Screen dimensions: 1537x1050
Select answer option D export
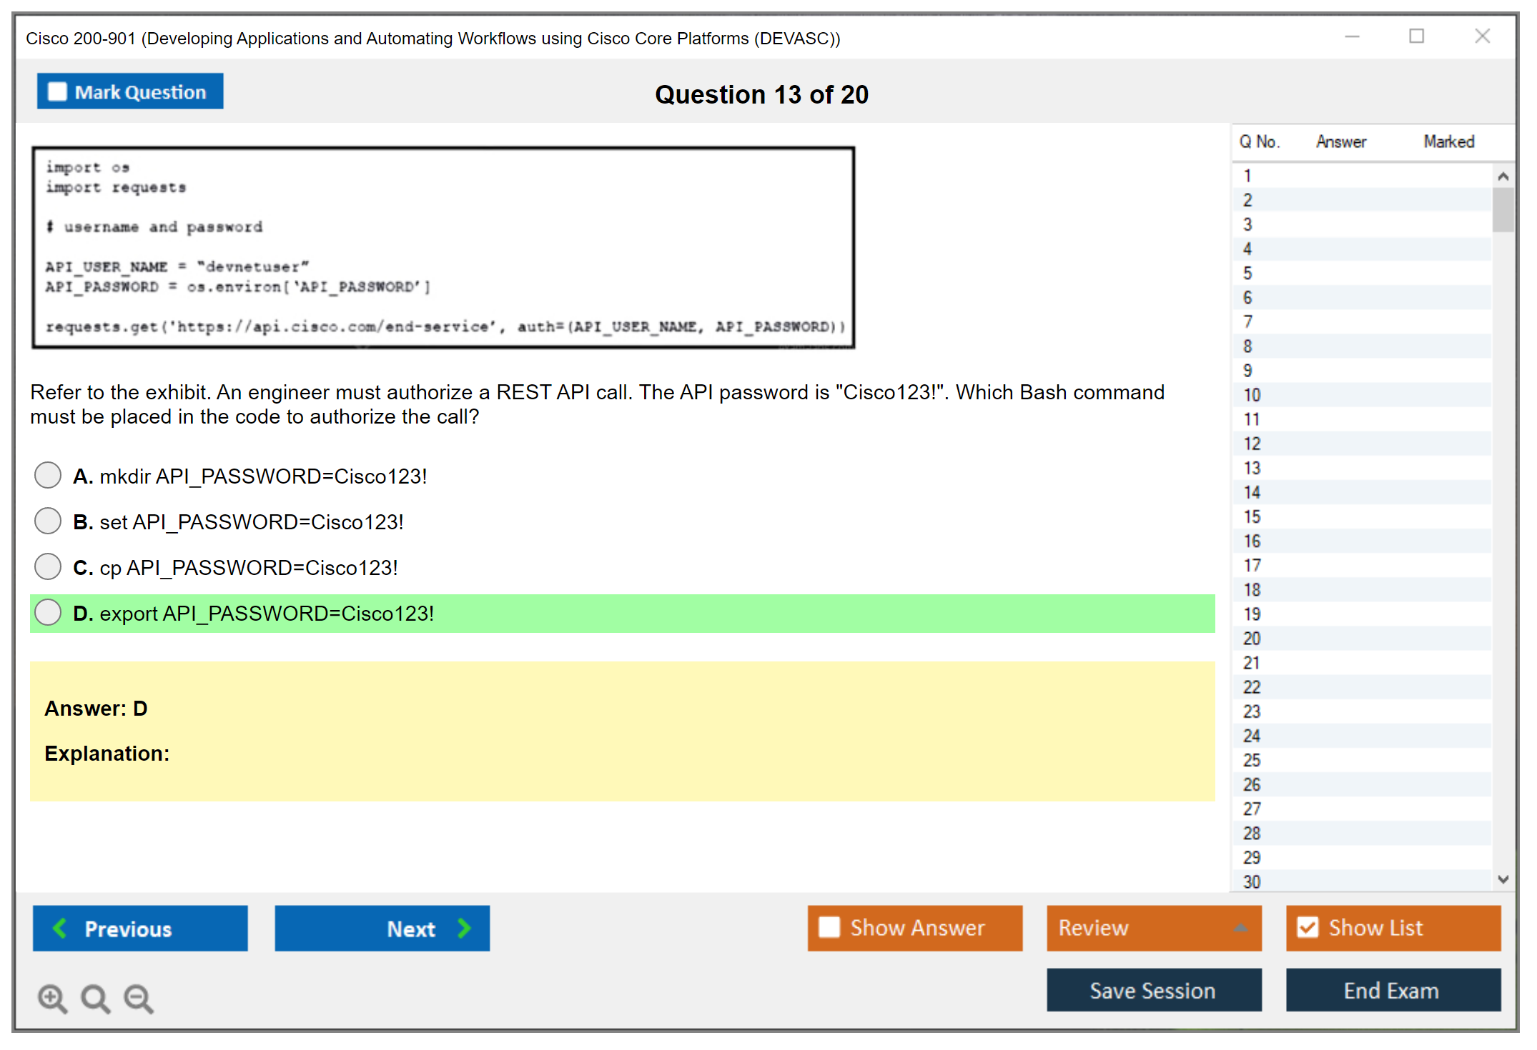[x=48, y=613]
